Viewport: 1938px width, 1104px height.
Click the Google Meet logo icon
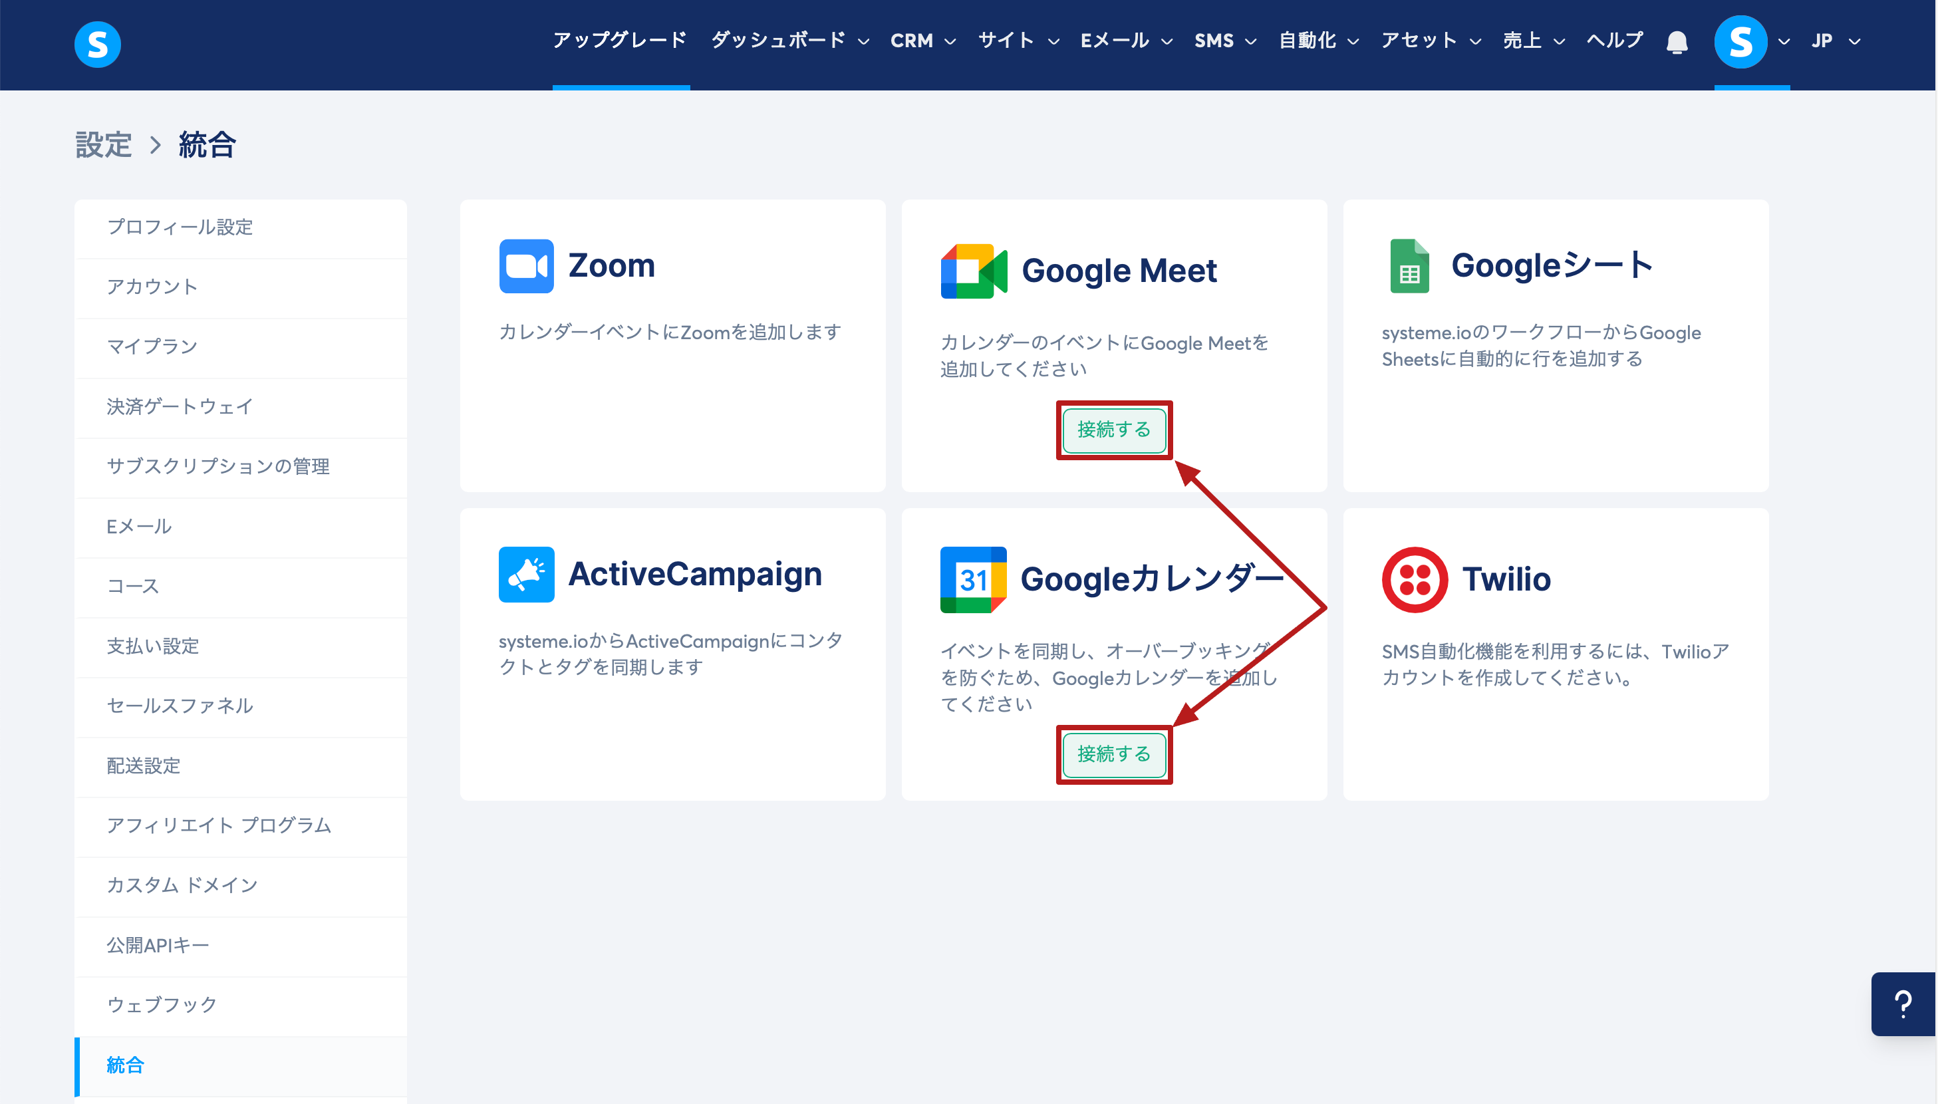point(974,271)
